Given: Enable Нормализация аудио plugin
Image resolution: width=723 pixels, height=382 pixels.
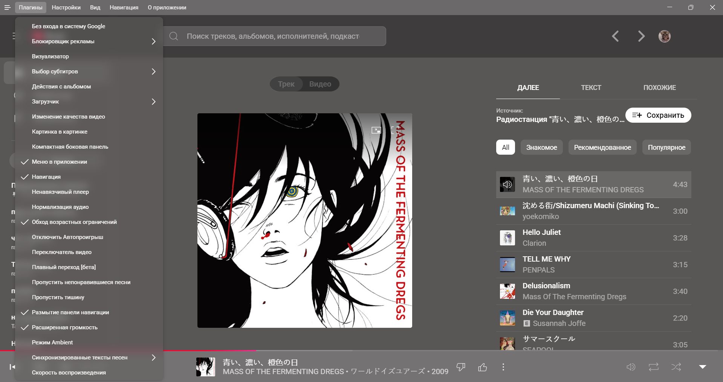Looking at the screenshot, I should 89,207.
